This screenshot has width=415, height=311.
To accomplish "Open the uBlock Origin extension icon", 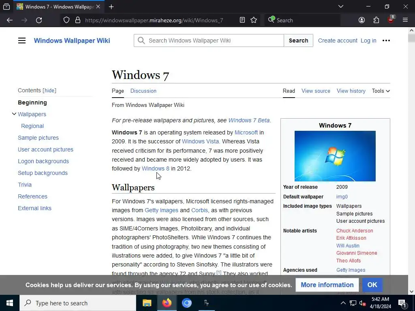I will (391, 19).
